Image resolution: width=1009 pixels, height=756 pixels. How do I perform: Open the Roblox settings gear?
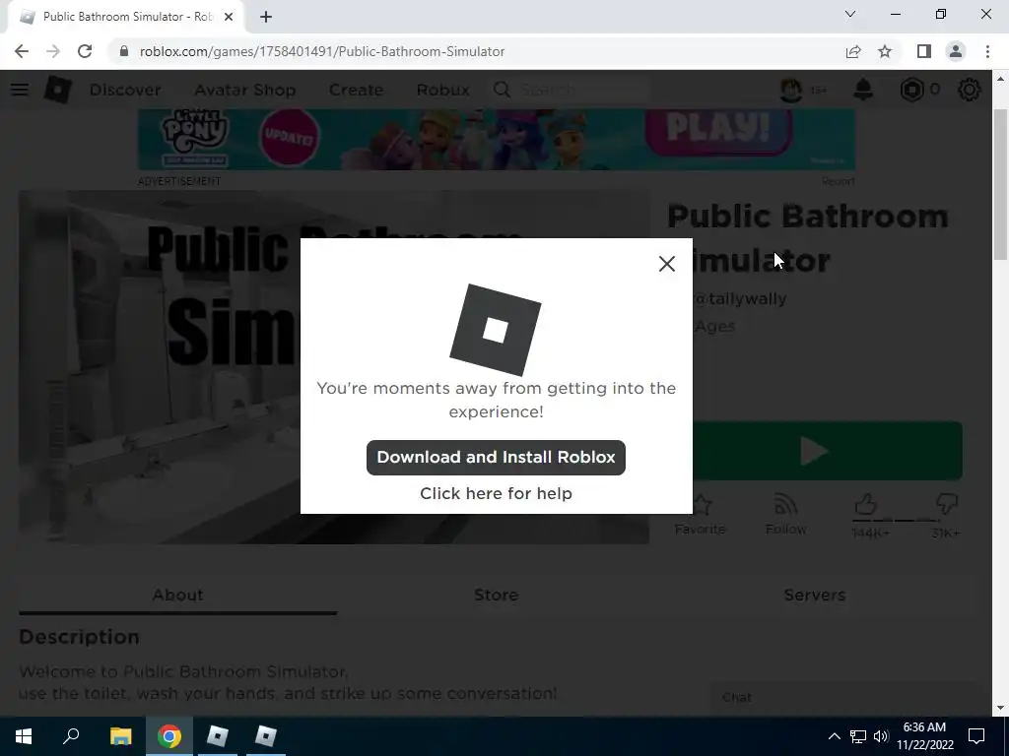point(970,90)
